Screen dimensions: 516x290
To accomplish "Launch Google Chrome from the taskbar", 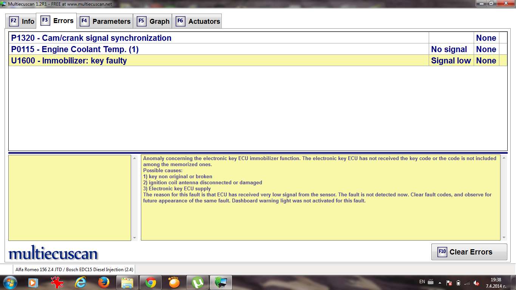I will coord(151,282).
